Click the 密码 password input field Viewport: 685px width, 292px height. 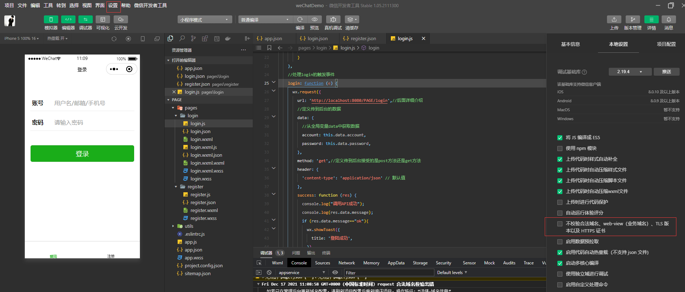pyautogui.click(x=93, y=122)
